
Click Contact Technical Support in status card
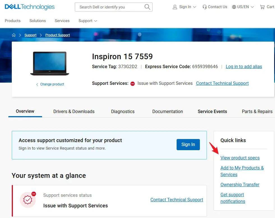(x=177, y=200)
